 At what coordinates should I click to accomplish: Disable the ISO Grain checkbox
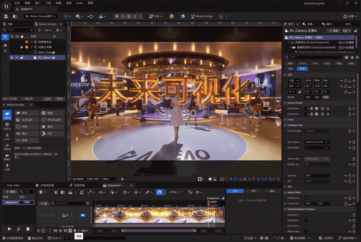(x=306, y=226)
